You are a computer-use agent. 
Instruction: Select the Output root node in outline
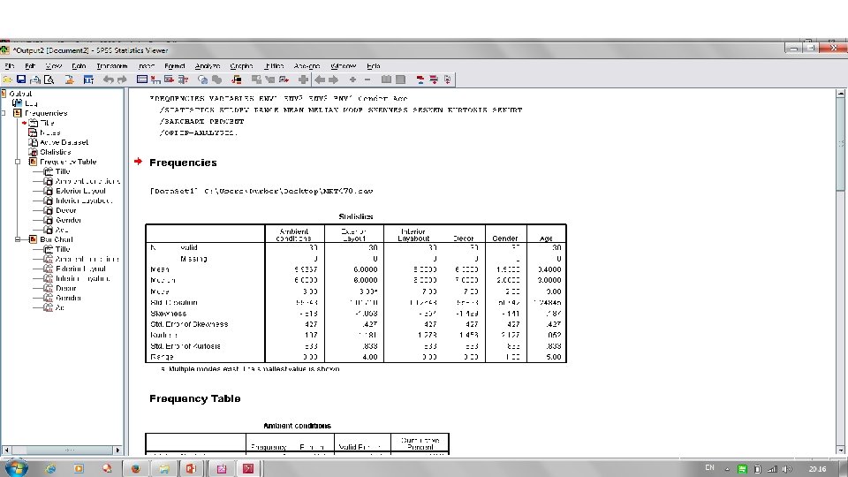(20, 94)
